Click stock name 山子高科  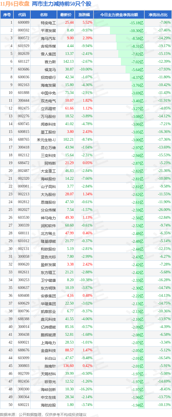pos(48,186)
